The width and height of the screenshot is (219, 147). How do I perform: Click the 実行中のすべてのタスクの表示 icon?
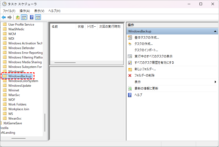pos(130,56)
